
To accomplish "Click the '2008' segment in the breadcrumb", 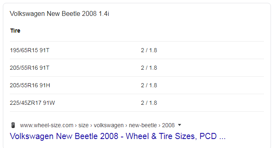I will pyautogui.click(x=168, y=125).
